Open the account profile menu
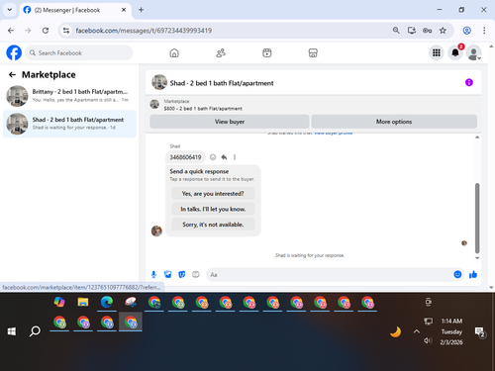The height and width of the screenshot is (371, 495). point(474,52)
